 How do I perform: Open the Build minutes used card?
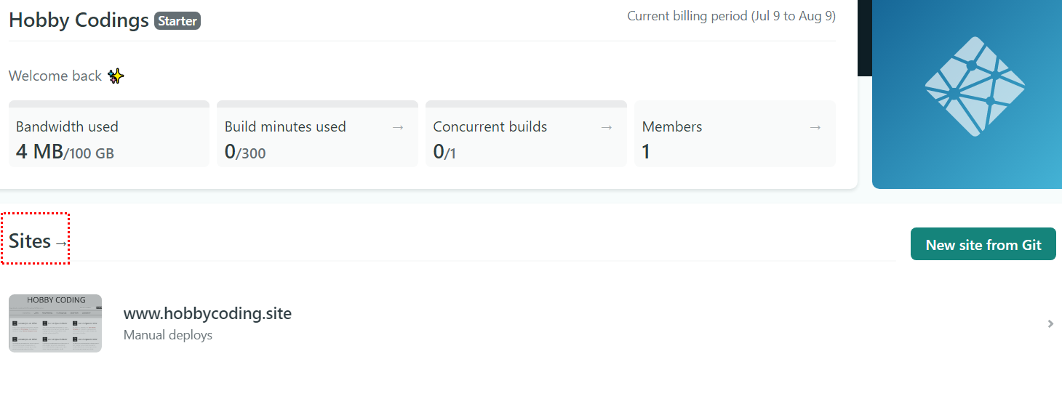317,134
